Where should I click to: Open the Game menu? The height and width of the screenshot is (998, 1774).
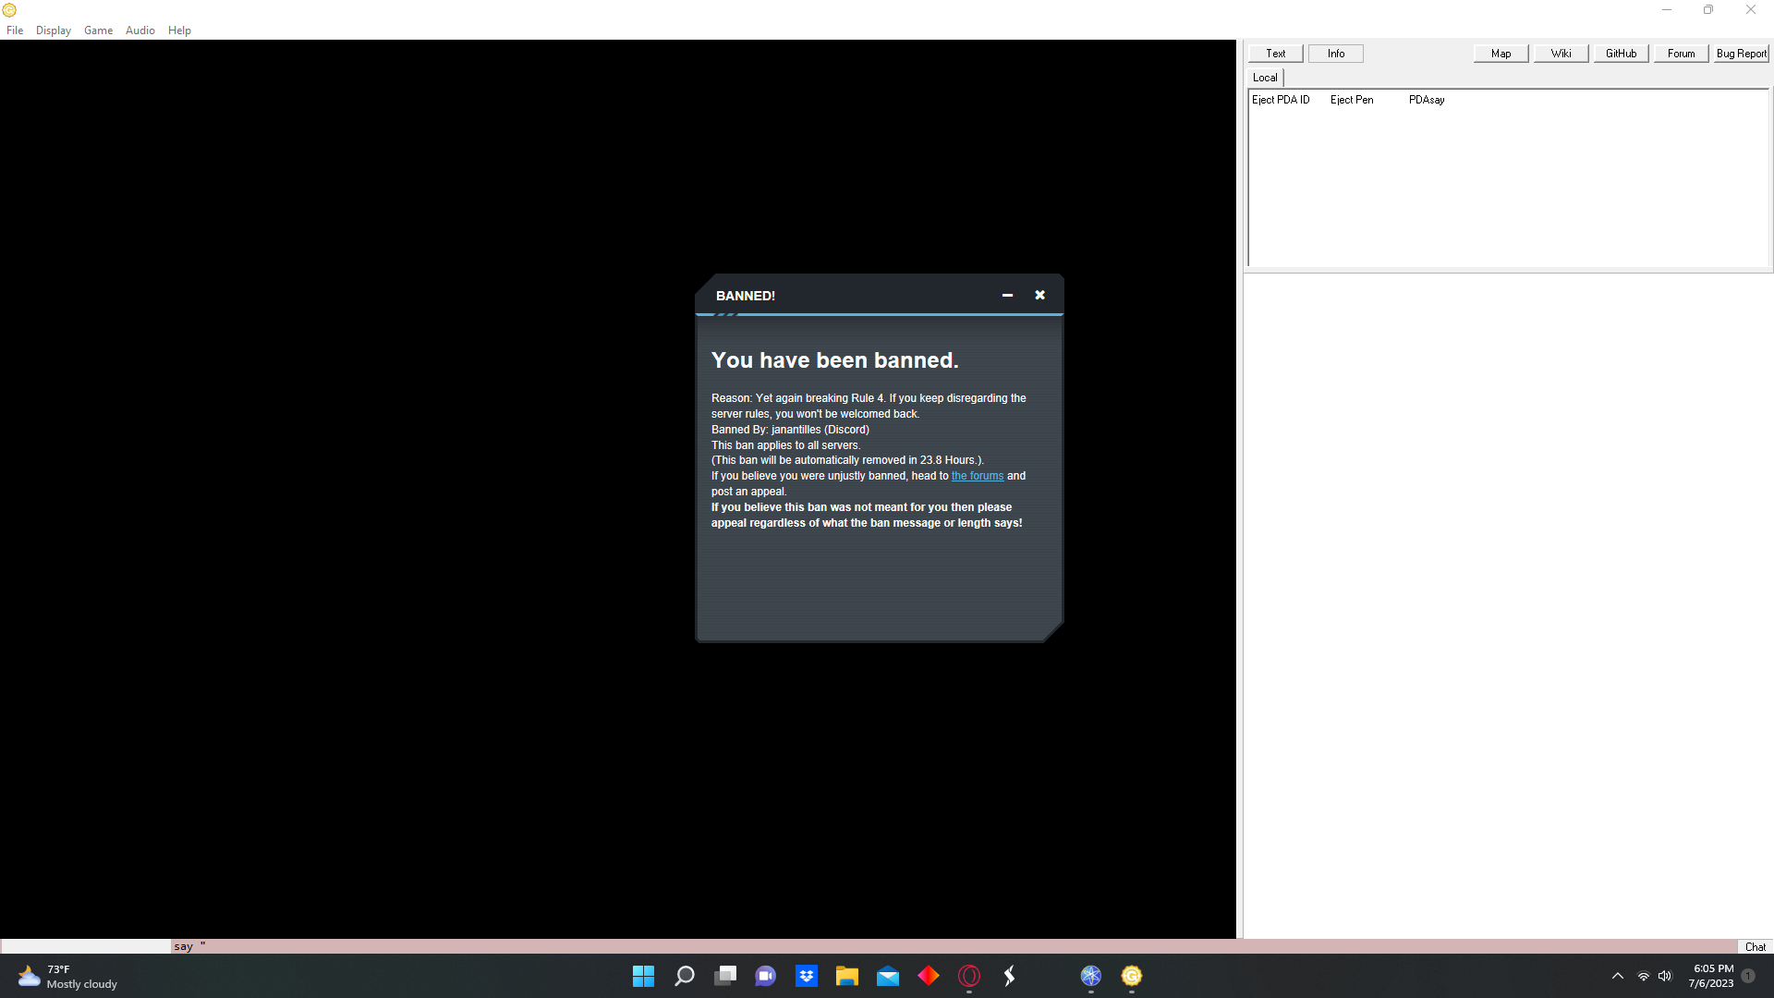[x=98, y=30]
